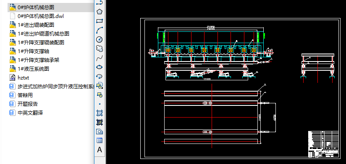346x164 pixels.
Task: Select the Multiline Text tool
Action: (x=100, y=150)
